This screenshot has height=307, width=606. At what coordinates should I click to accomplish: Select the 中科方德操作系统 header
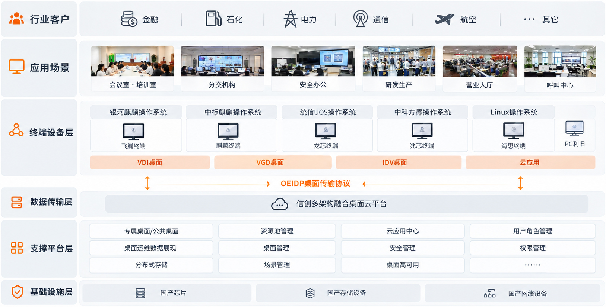[x=423, y=112]
